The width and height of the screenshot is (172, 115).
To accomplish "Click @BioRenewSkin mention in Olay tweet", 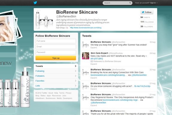I will [98, 103].
